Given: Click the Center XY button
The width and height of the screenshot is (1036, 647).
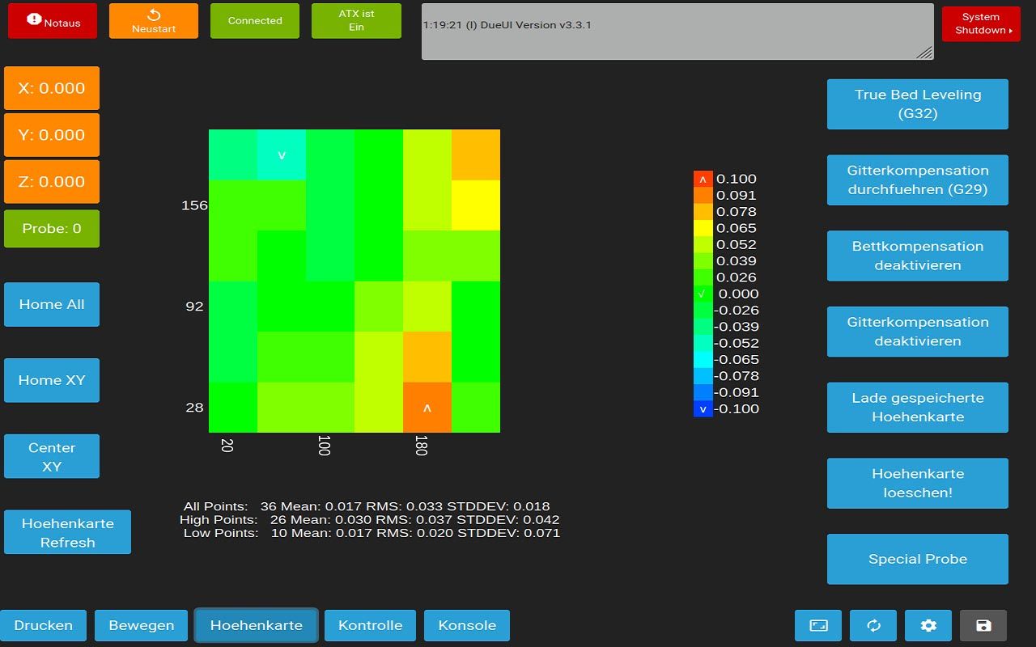Looking at the screenshot, I should pos(52,456).
